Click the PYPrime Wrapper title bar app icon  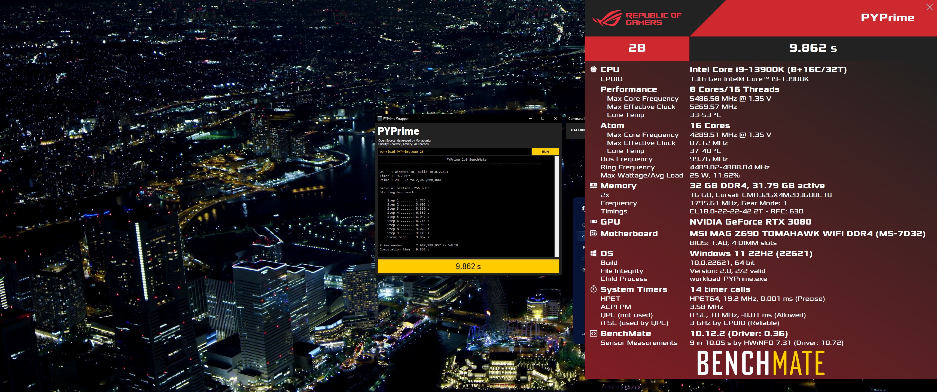point(380,118)
